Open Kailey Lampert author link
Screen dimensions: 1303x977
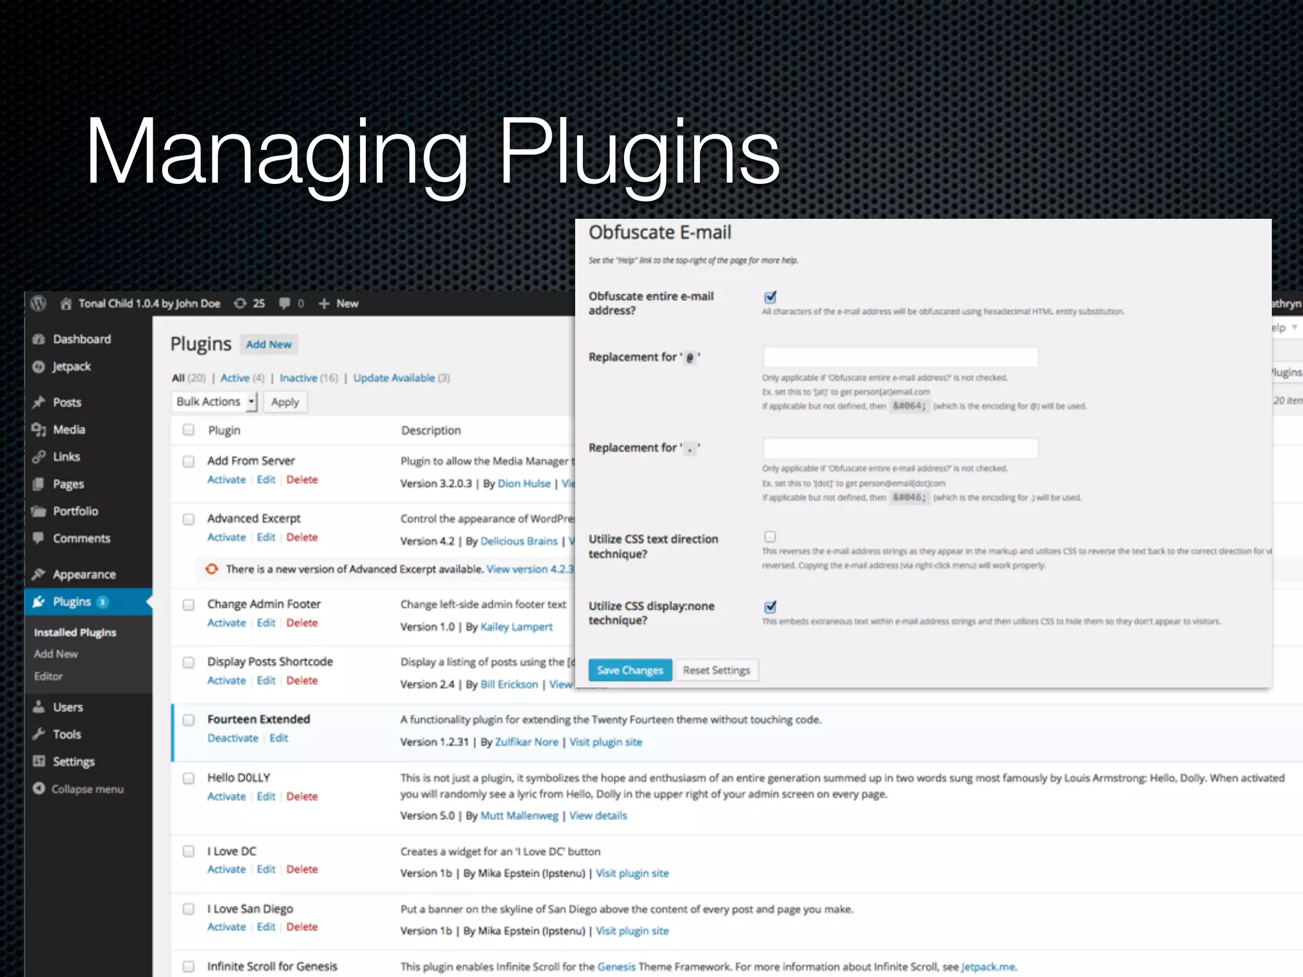[517, 627]
